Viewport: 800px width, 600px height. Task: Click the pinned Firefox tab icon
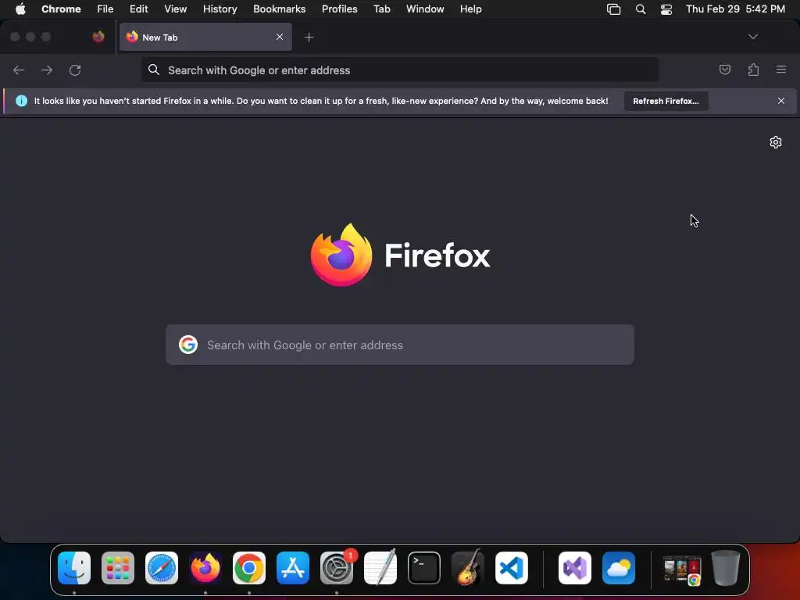[98, 37]
